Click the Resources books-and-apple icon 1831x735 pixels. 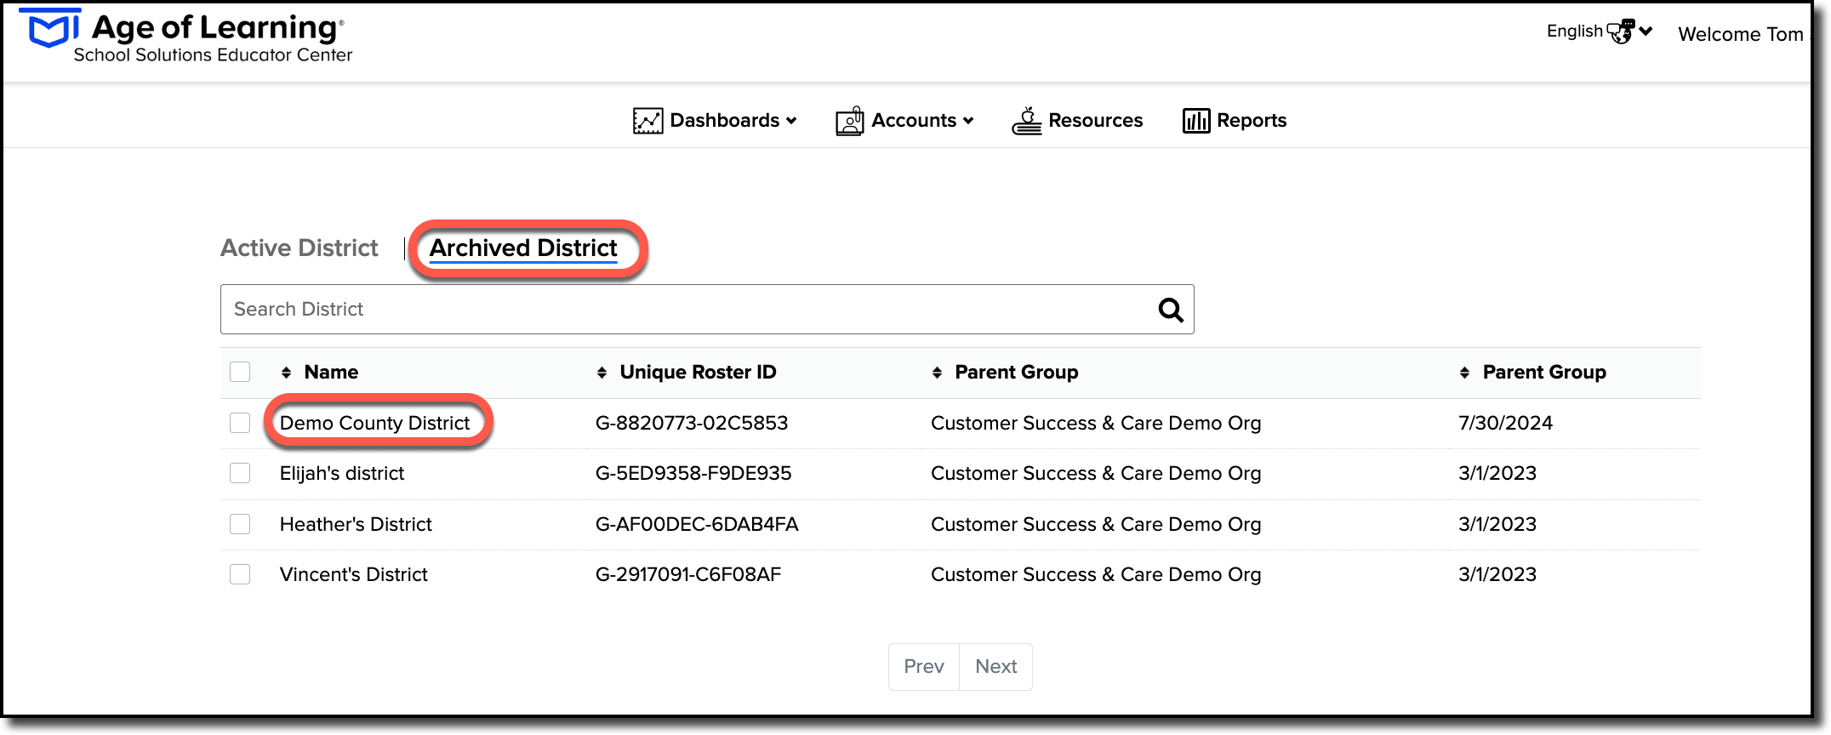[1027, 121]
